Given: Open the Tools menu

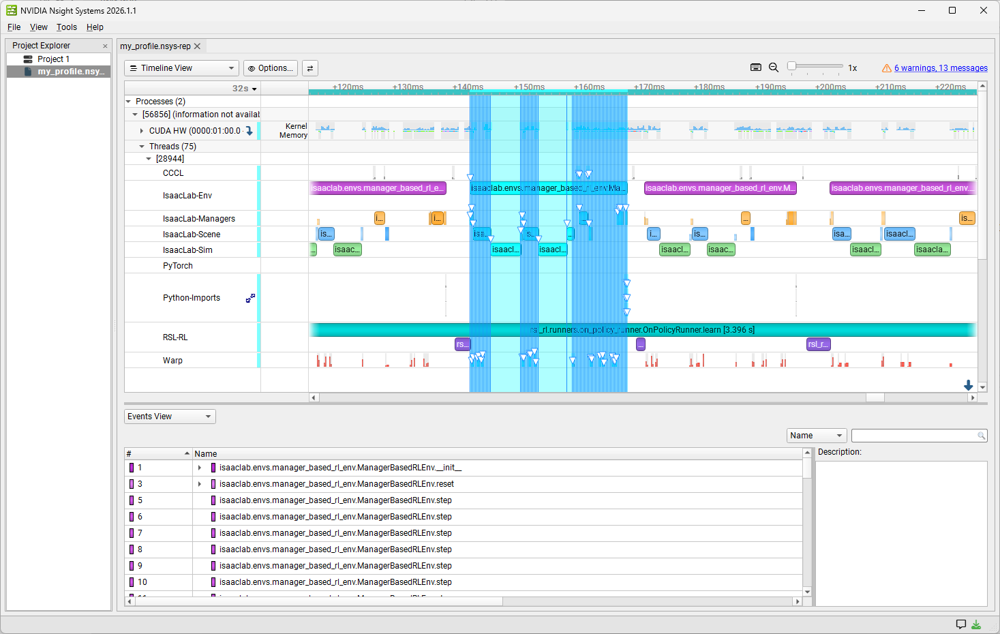Looking at the screenshot, I should pos(67,27).
